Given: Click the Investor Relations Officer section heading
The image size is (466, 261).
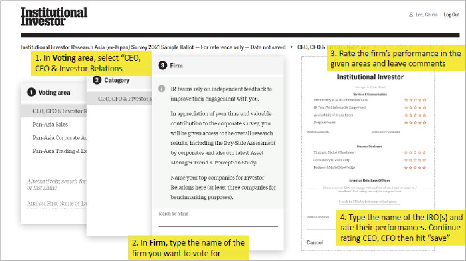Looking at the screenshot, I should click(370, 181).
